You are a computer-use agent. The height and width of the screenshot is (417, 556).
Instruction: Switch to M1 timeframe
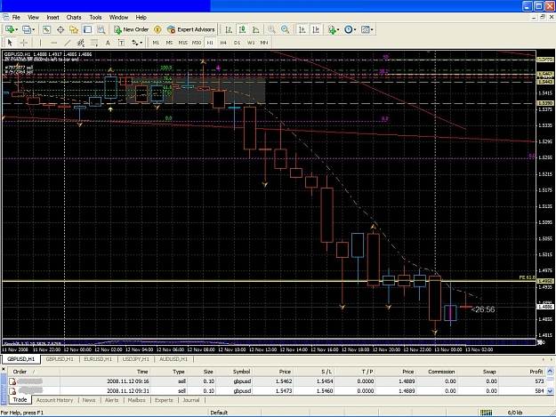(156, 43)
